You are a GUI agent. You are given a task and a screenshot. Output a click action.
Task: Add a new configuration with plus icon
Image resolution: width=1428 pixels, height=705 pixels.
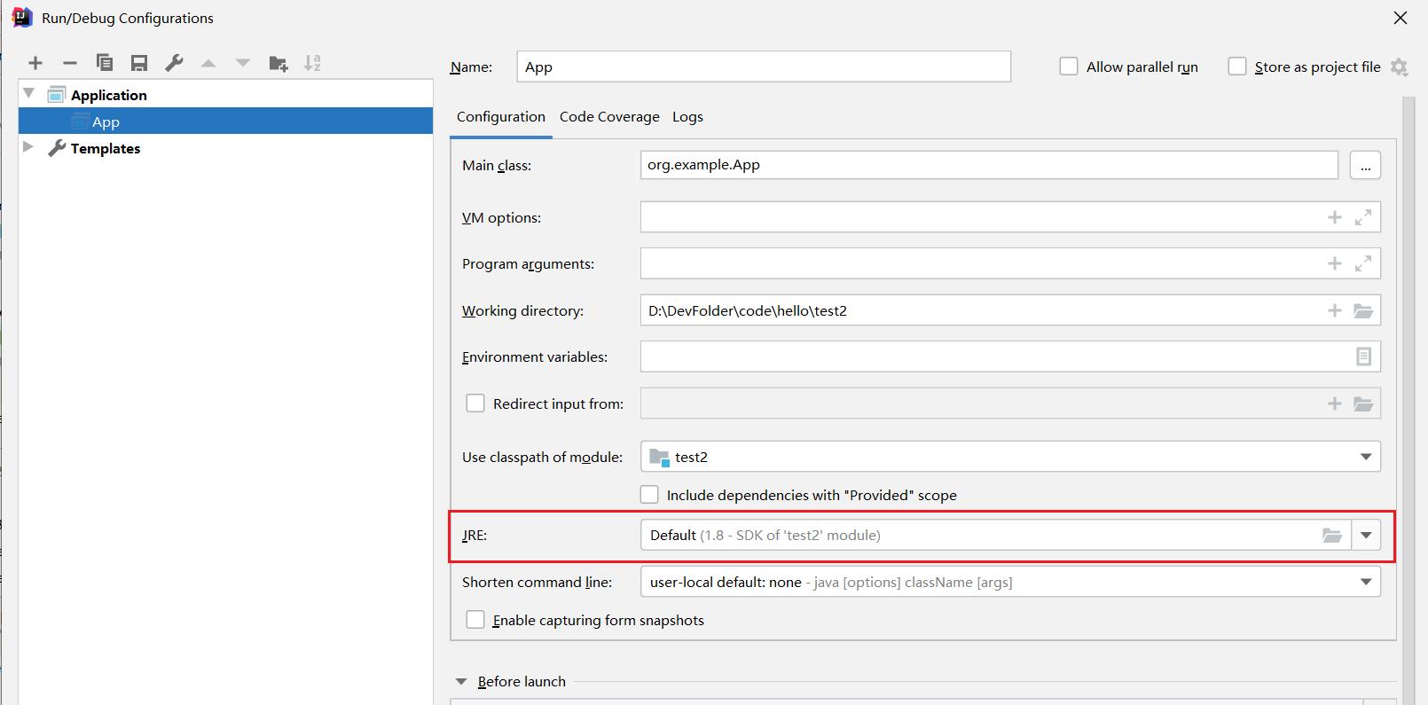(x=35, y=63)
